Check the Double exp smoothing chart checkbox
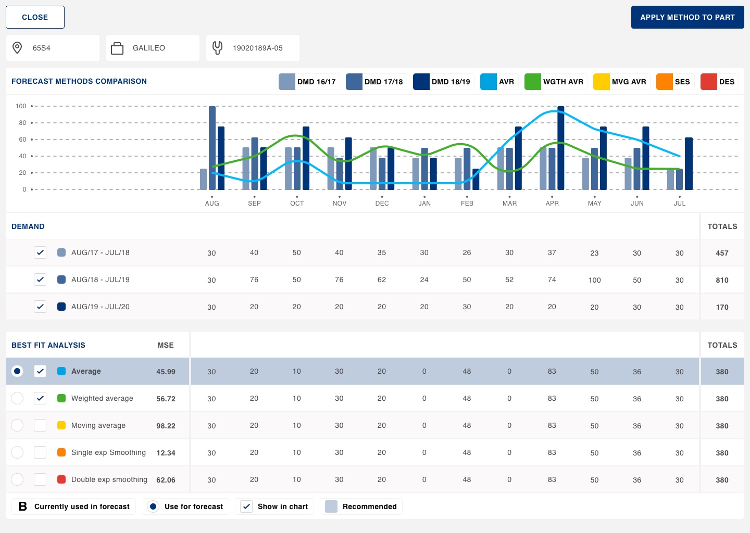The image size is (750, 533). (x=40, y=479)
